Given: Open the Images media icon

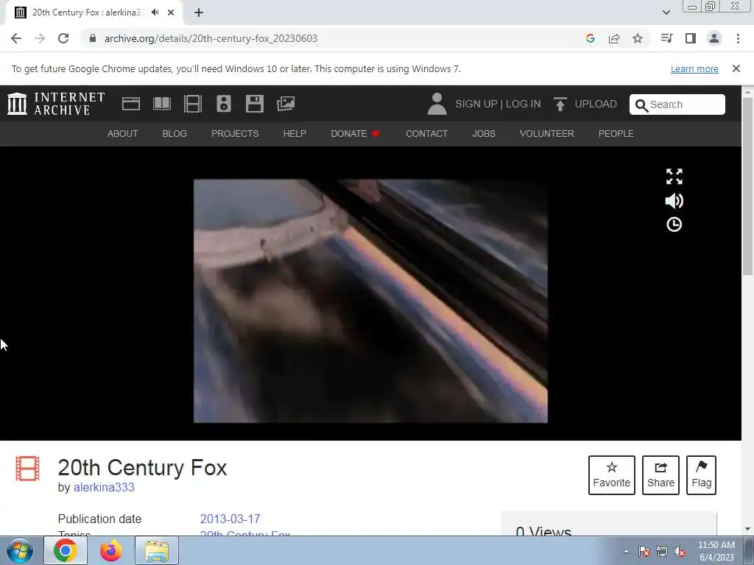Looking at the screenshot, I should click(286, 104).
